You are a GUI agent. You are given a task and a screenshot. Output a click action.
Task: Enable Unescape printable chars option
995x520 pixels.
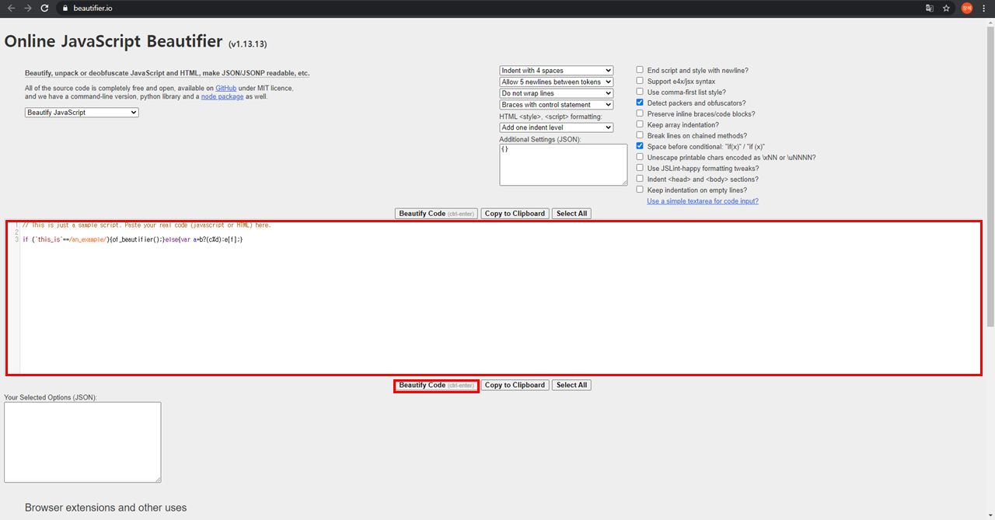[x=640, y=157]
